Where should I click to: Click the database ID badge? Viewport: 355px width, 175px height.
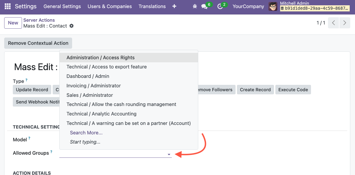point(315,9)
